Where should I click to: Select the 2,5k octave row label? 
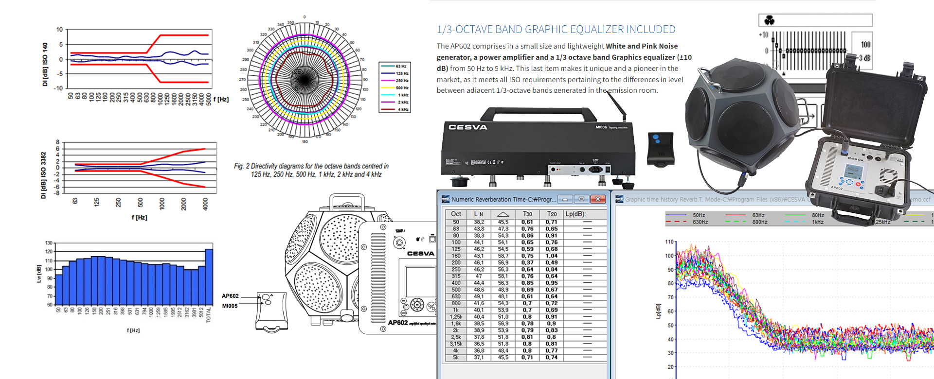click(456, 337)
